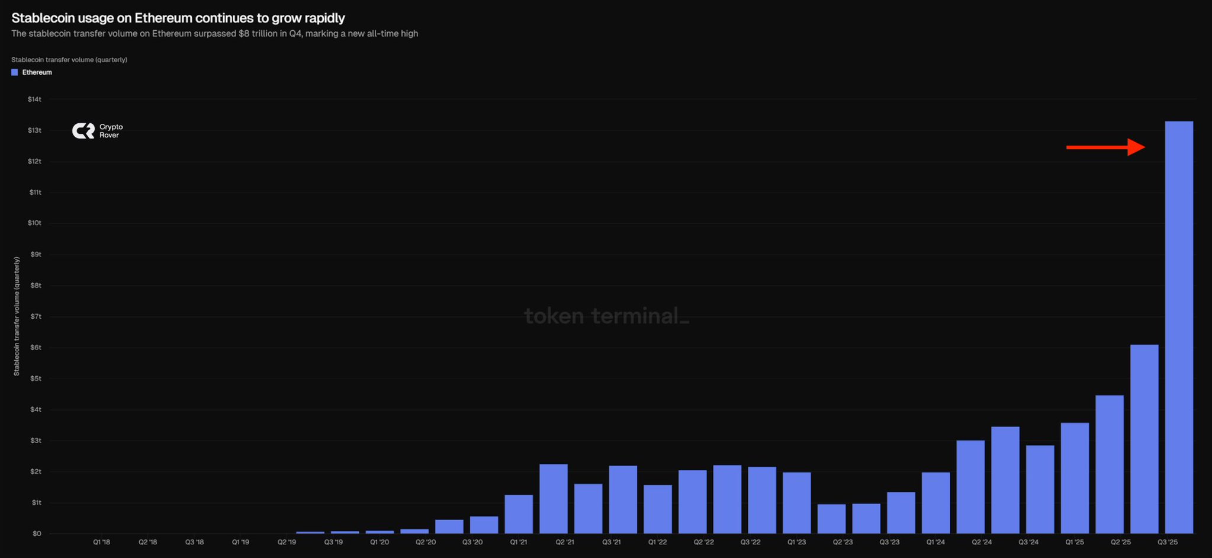Click the Q1 '22 x-axis label
This screenshot has width=1212, height=558.
point(657,542)
